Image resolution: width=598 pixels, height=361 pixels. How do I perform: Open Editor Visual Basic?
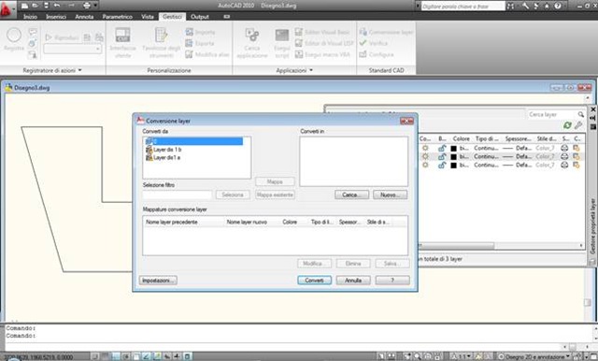[x=322, y=32]
